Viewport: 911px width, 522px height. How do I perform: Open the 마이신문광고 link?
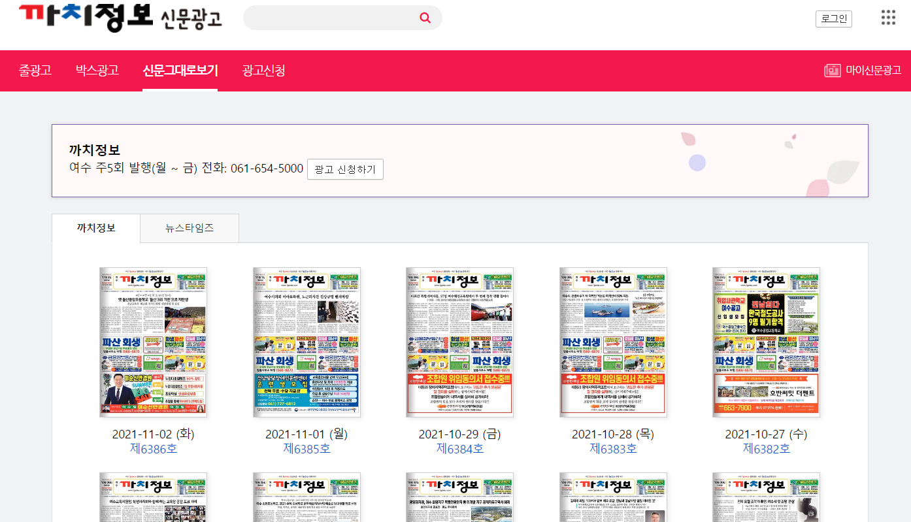873,71
